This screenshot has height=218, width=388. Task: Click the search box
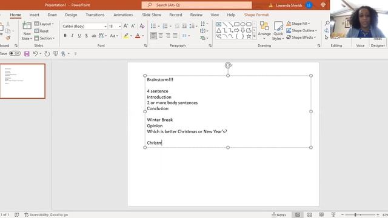(196, 5)
